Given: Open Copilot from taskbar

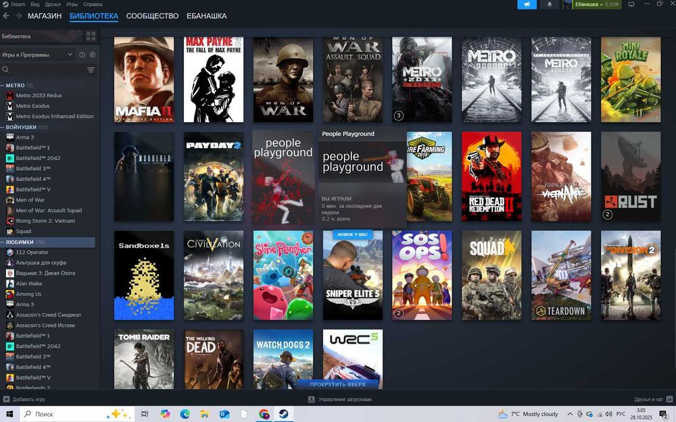Looking at the screenshot, I should pos(165,414).
